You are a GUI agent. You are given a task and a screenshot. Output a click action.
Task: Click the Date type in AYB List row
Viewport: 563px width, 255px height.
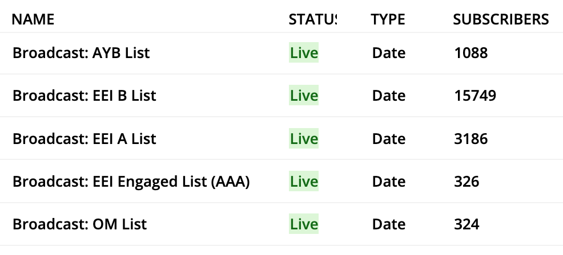point(389,54)
